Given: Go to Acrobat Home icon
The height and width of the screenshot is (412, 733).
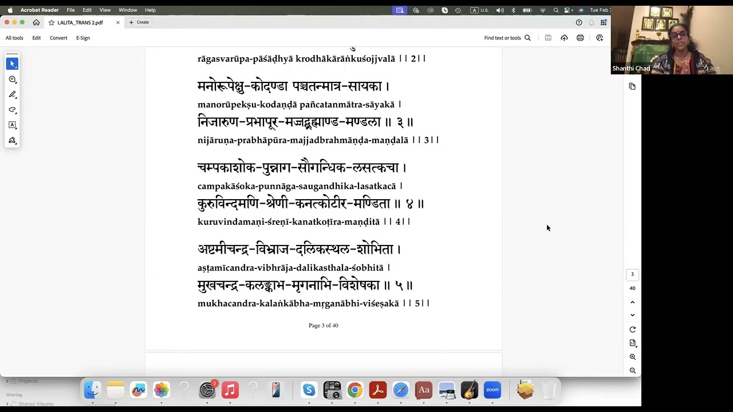Looking at the screenshot, I should point(36,22).
